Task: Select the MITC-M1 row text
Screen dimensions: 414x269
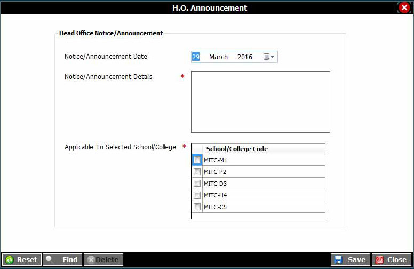Action: (x=215, y=160)
